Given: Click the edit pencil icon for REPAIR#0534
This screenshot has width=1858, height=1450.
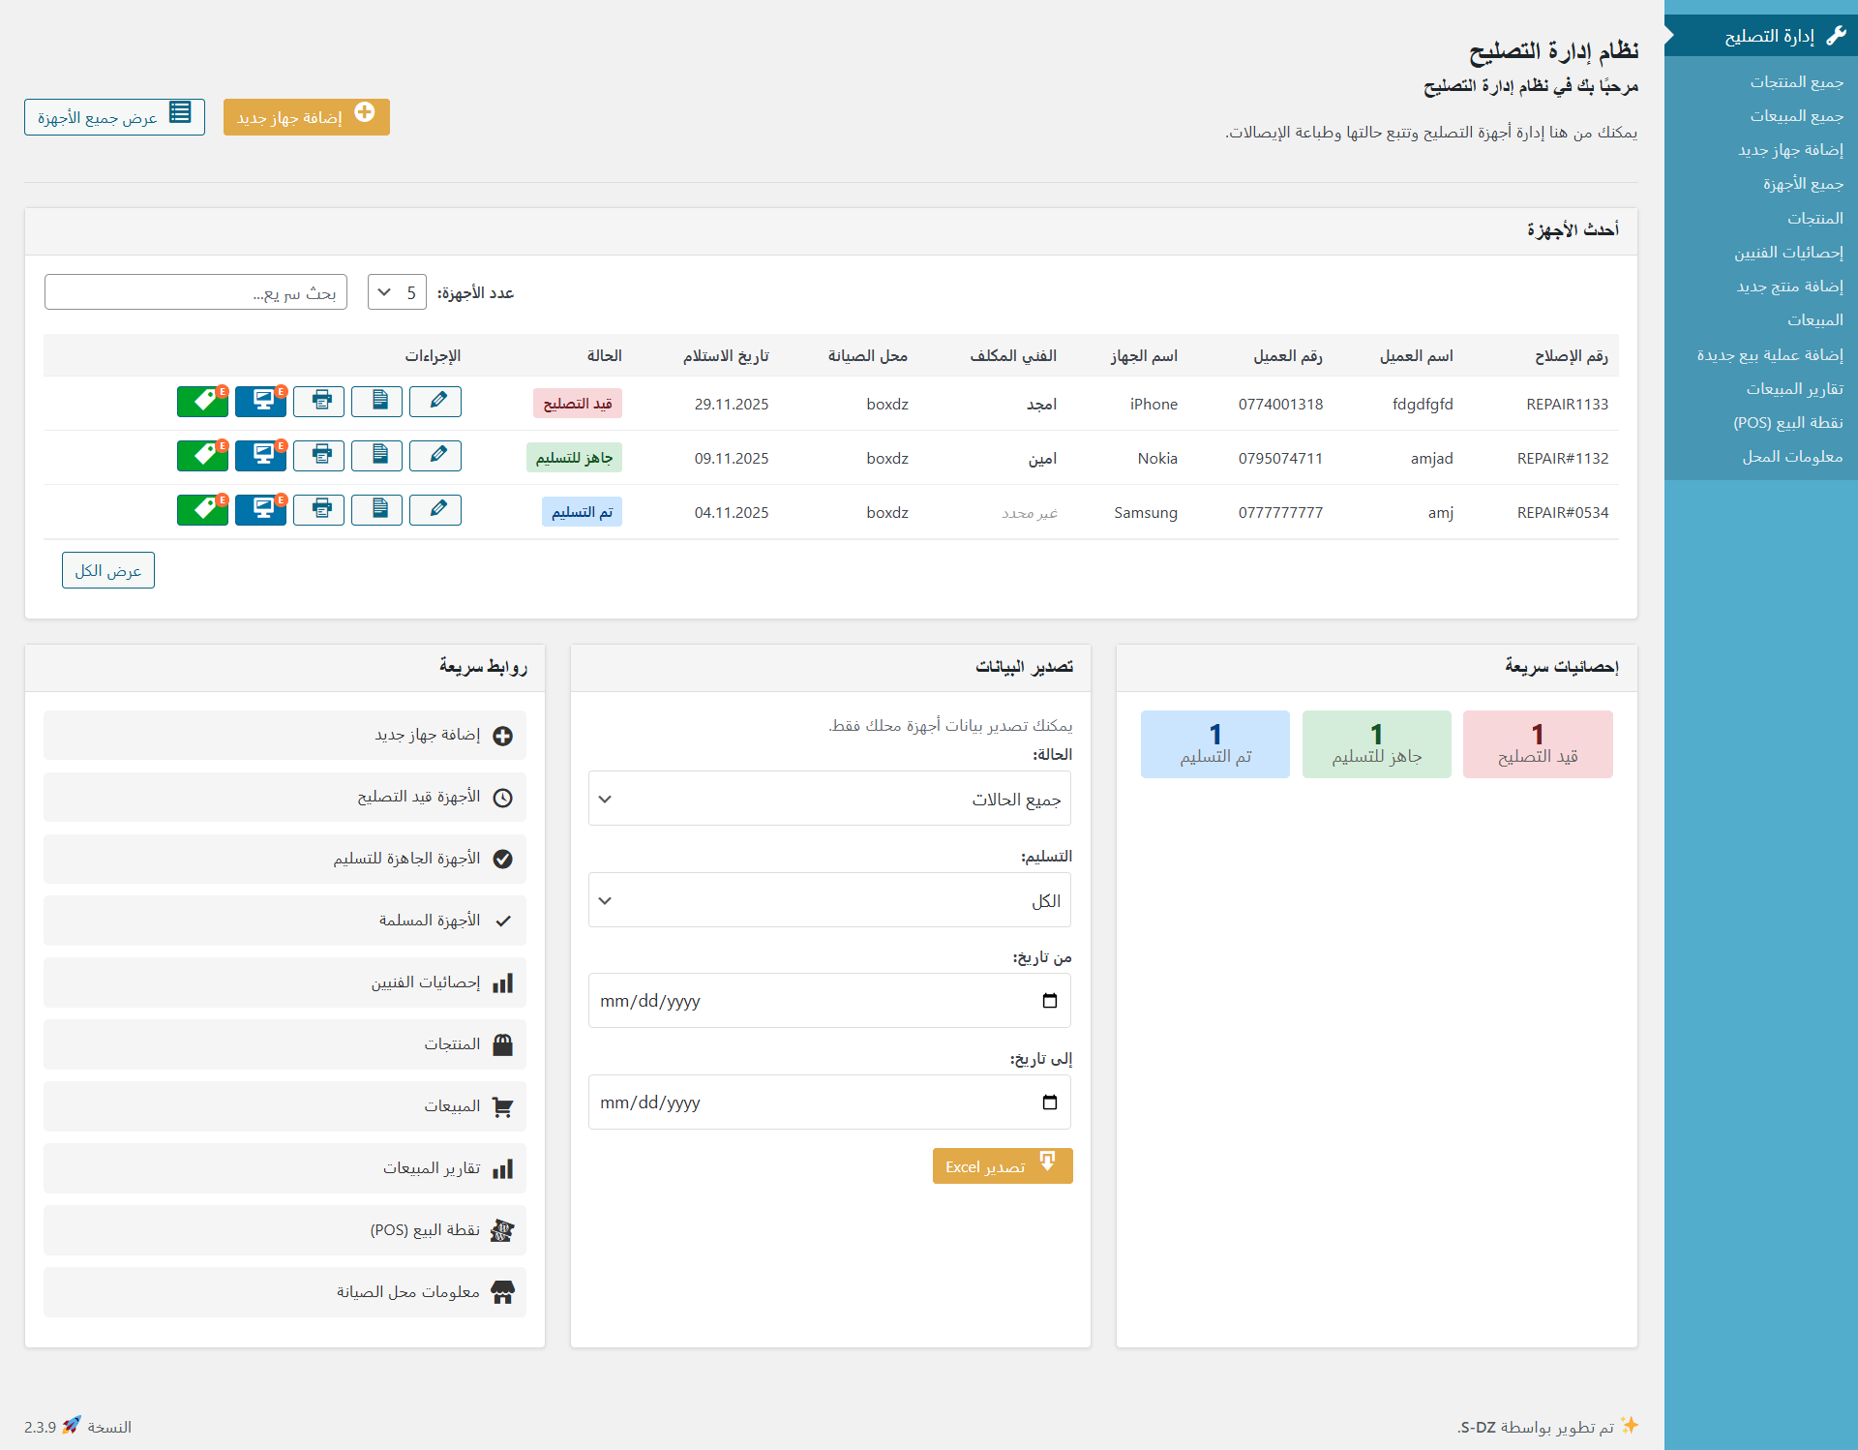Looking at the screenshot, I should tap(435, 509).
